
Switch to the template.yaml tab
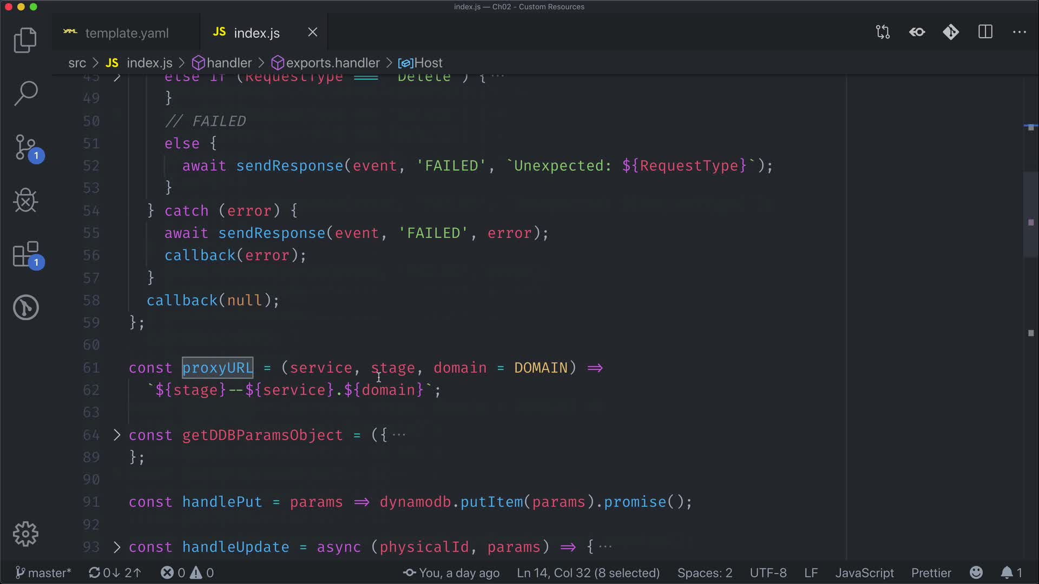click(x=127, y=33)
